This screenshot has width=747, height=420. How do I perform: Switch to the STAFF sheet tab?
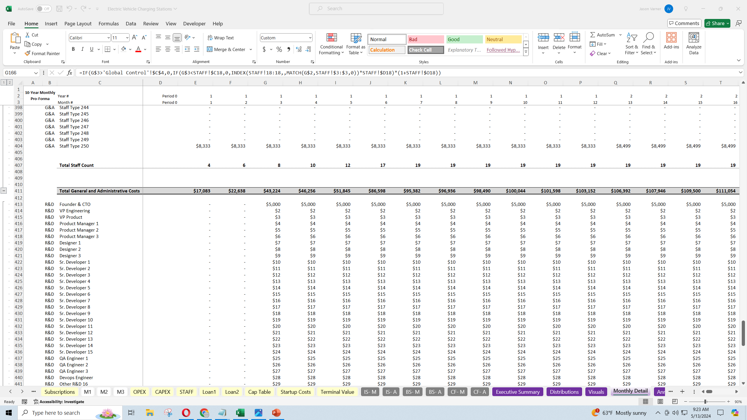186,392
